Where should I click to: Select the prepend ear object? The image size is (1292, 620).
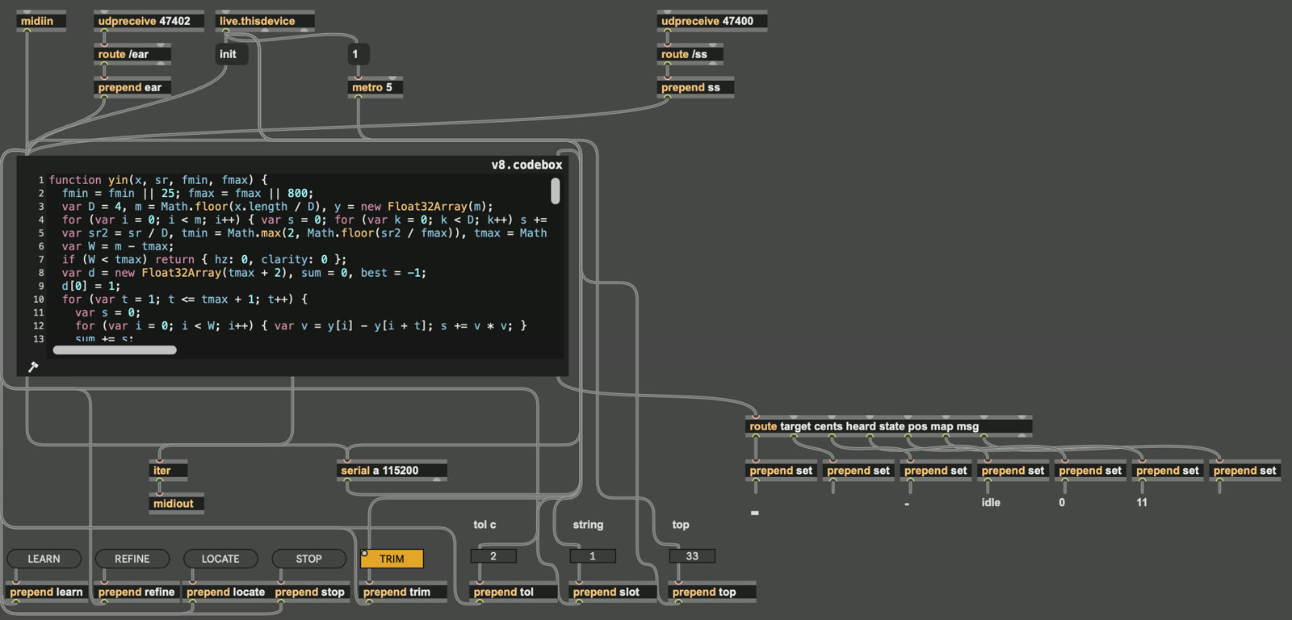(132, 87)
